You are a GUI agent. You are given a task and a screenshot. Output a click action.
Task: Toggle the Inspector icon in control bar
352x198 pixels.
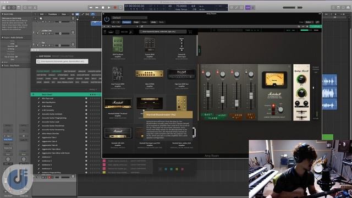9,7
